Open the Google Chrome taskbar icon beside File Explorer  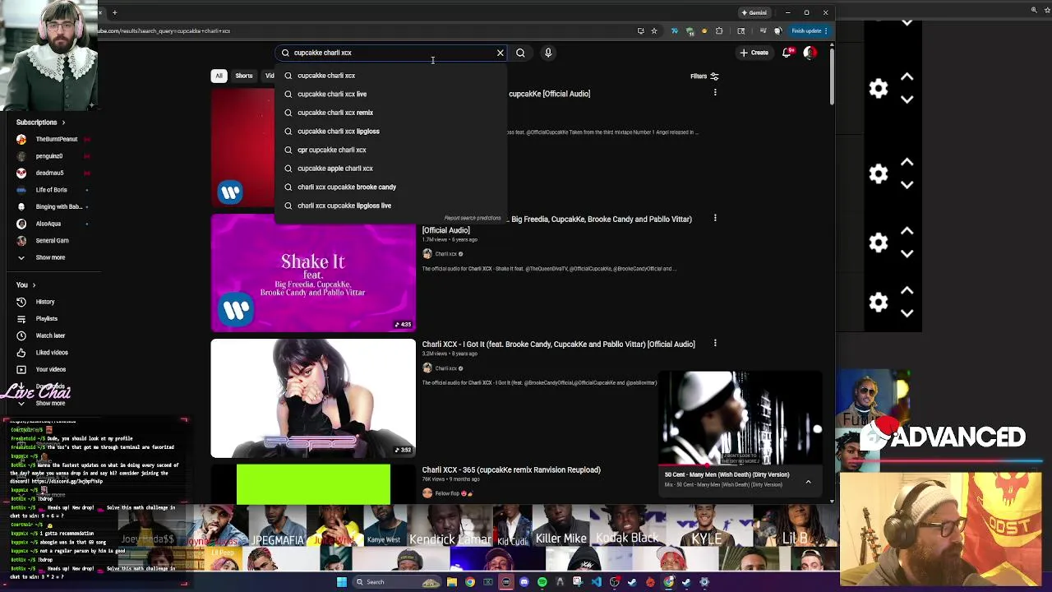(470, 582)
